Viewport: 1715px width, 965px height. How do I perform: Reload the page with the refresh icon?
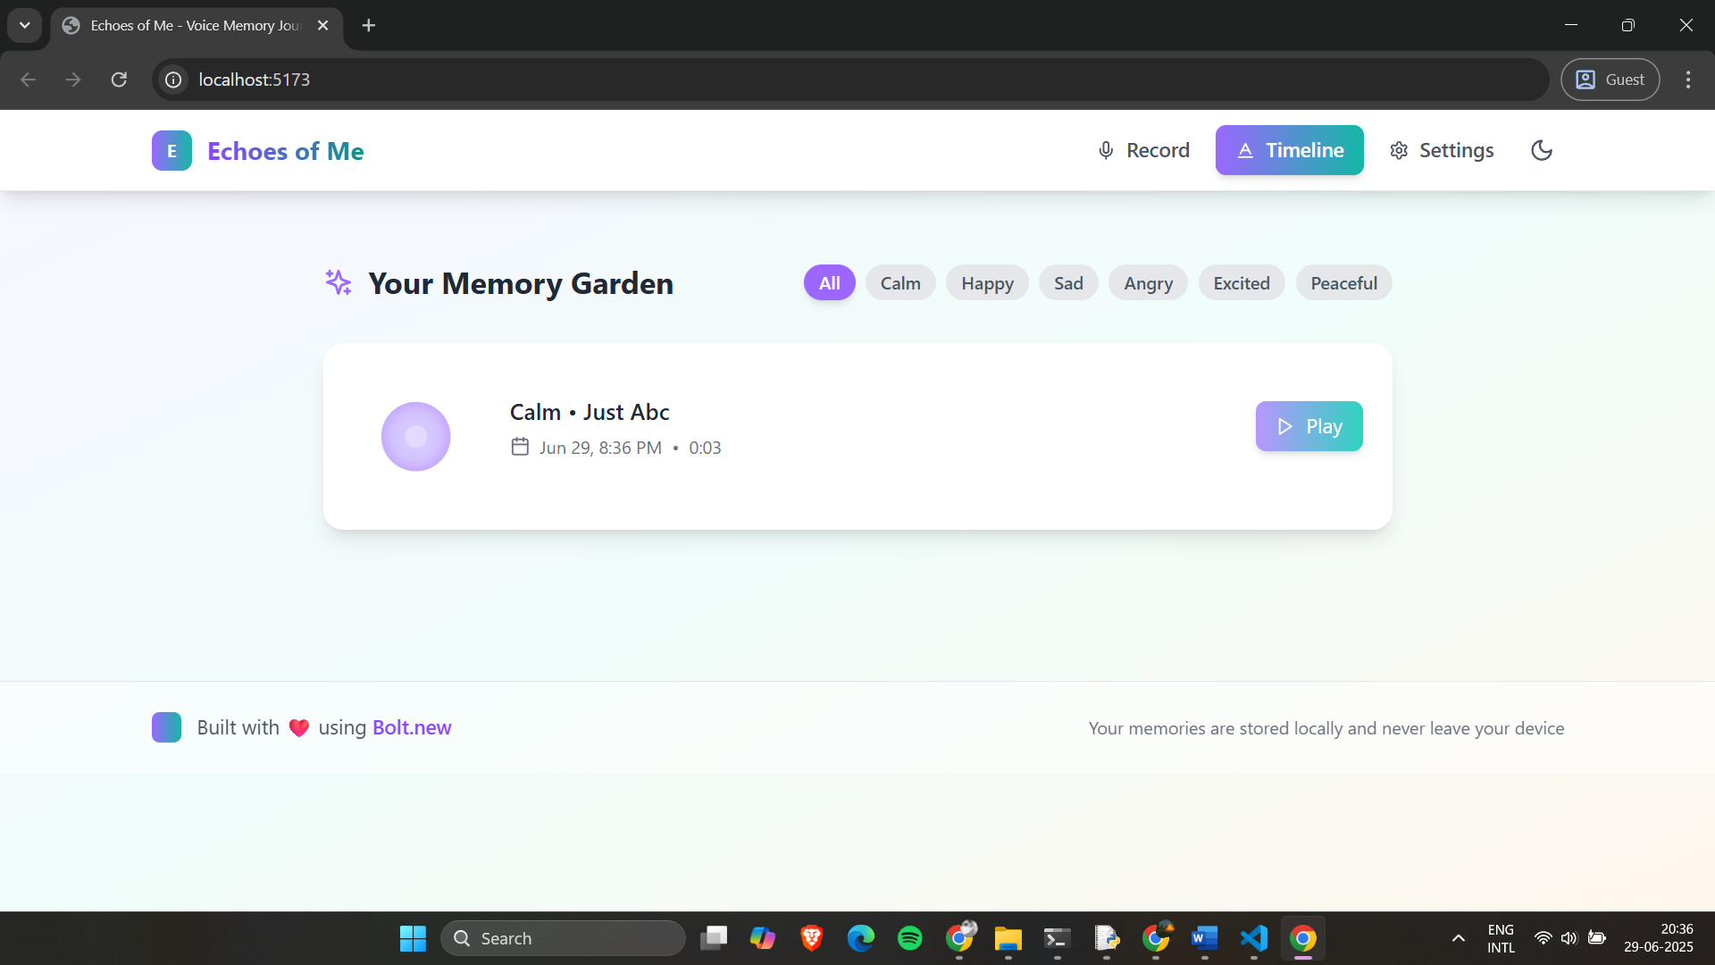tap(119, 80)
